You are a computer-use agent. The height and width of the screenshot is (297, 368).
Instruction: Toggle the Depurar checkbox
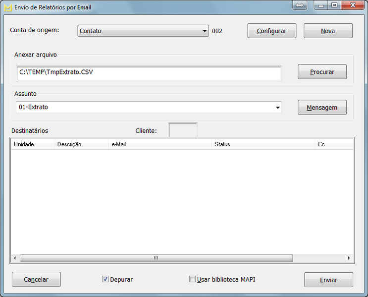(x=105, y=279)
